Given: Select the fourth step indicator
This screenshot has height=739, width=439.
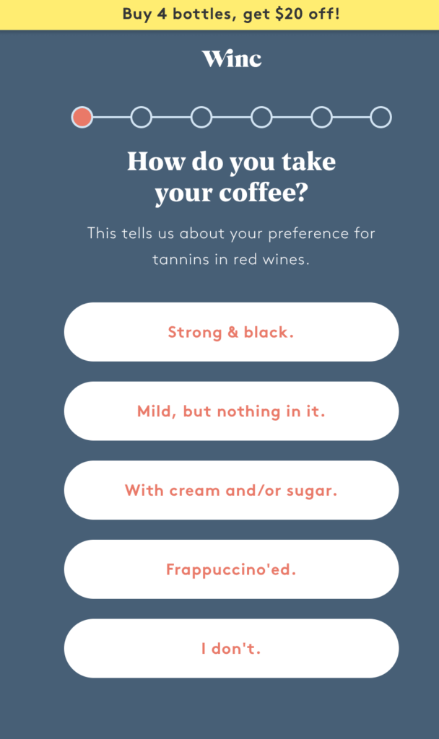Looking at the screenshot, I should (x=261, y=116).
